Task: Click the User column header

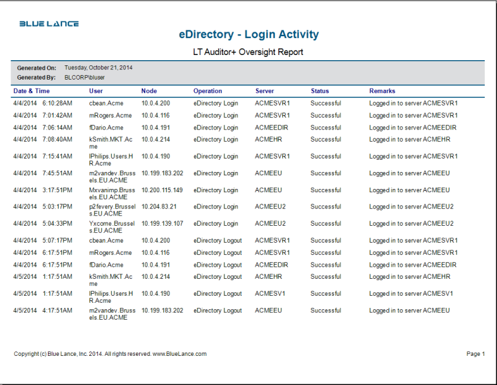Action: coord(96,91)
